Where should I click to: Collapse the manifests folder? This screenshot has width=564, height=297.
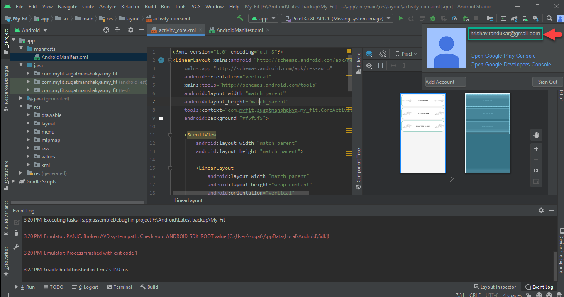pos(21,49)
